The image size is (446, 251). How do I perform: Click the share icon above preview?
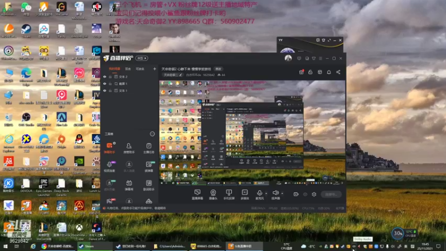(x=338, y=72)
